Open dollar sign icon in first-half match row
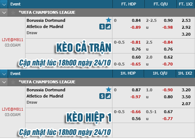 [102, 96]
